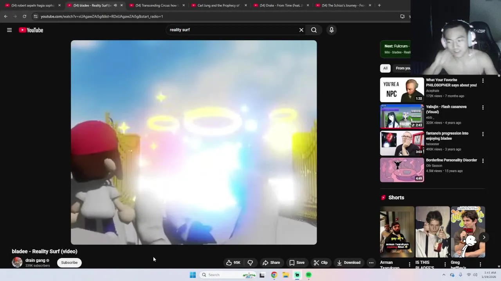Create a clip with the Clip button
Image resolution: width=501 pixels, height=281 pixels.
(321, 263)
